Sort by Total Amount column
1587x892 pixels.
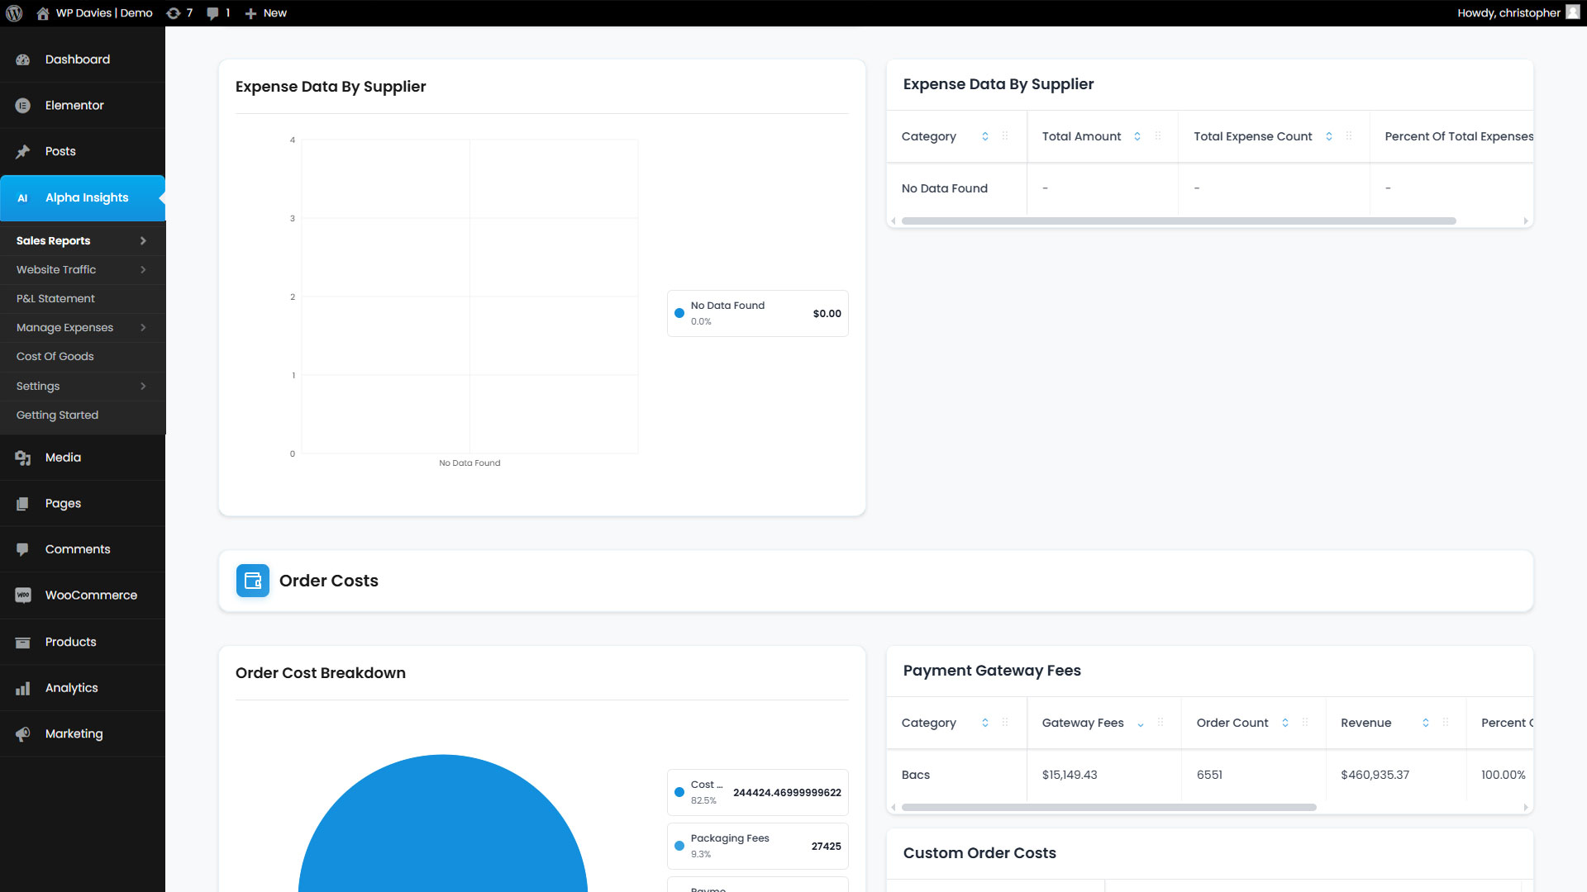point(1137,137)
